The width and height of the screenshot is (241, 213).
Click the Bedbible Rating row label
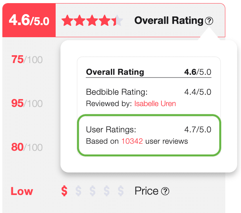[117, 92]
